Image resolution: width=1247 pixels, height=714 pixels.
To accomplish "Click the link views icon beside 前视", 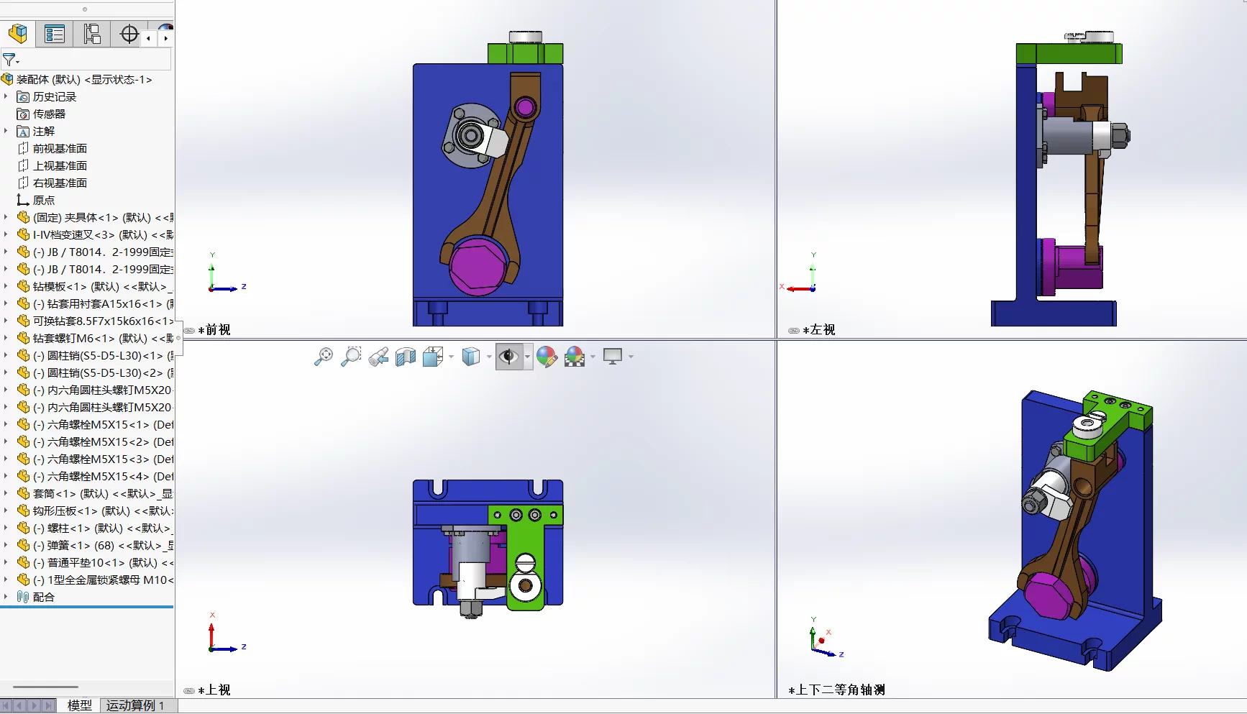I will pos(189,331).
